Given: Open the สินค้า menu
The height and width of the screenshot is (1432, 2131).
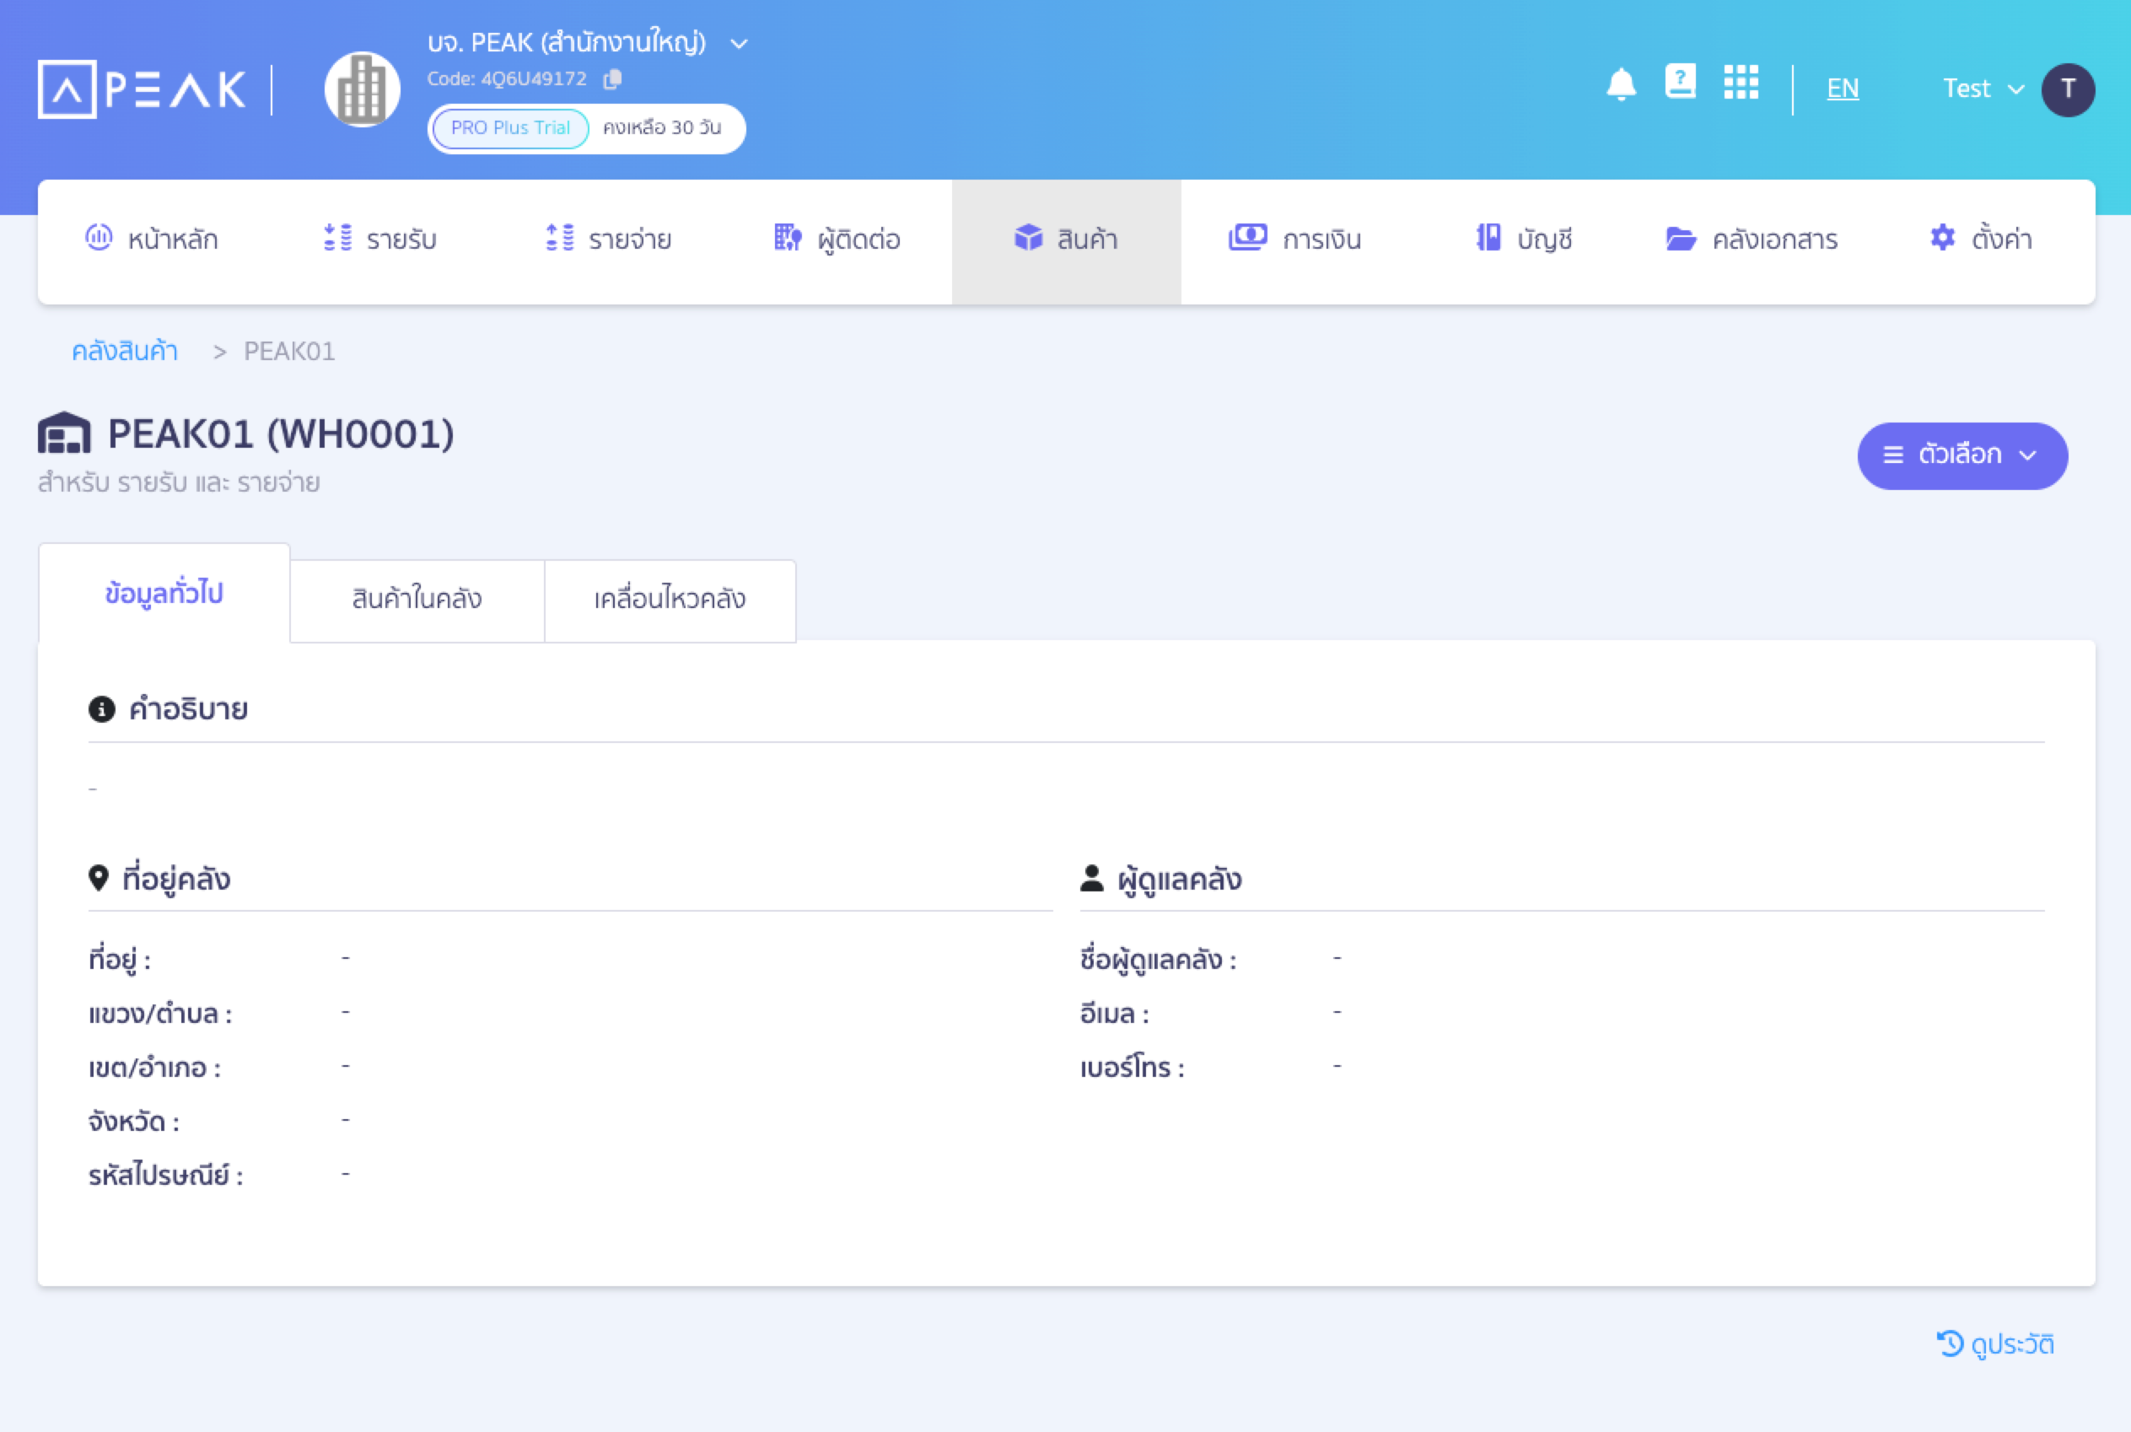Looking at the screenshot, I should (x=1067, y=241).
